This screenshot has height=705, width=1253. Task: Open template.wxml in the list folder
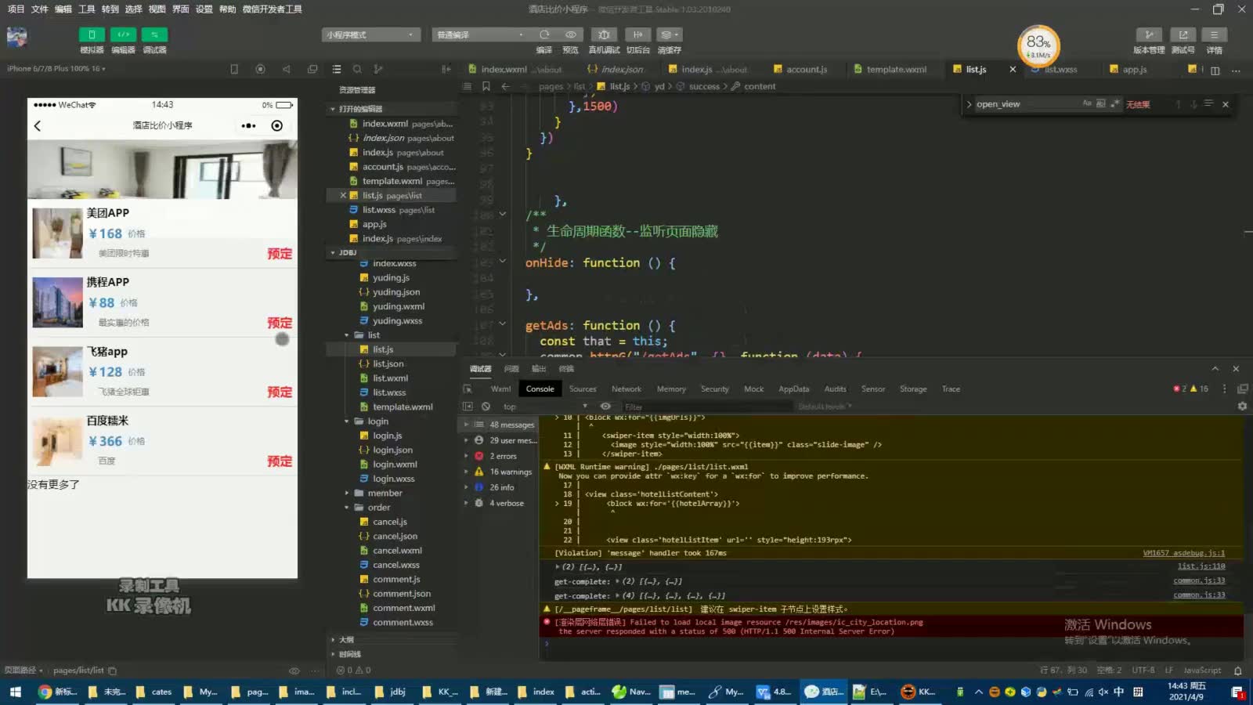coord(403,407)
